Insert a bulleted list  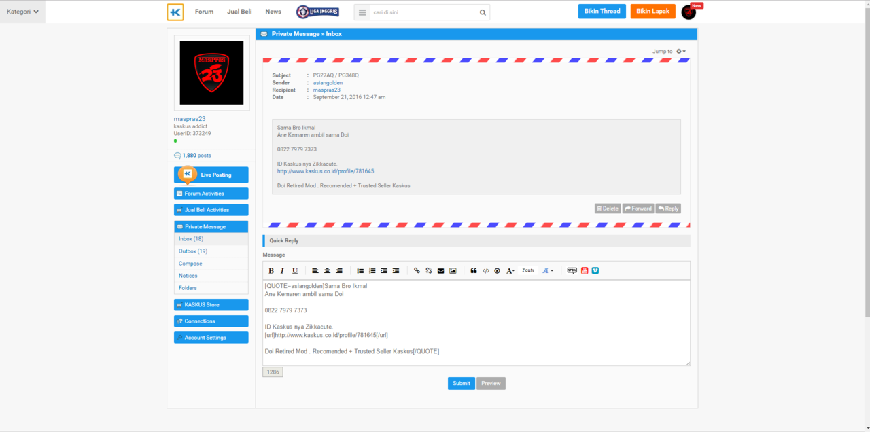360,270
